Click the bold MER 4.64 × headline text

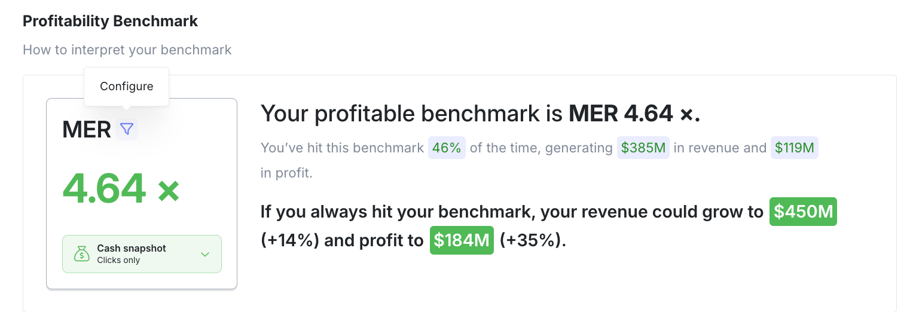[x=634, y=113]
